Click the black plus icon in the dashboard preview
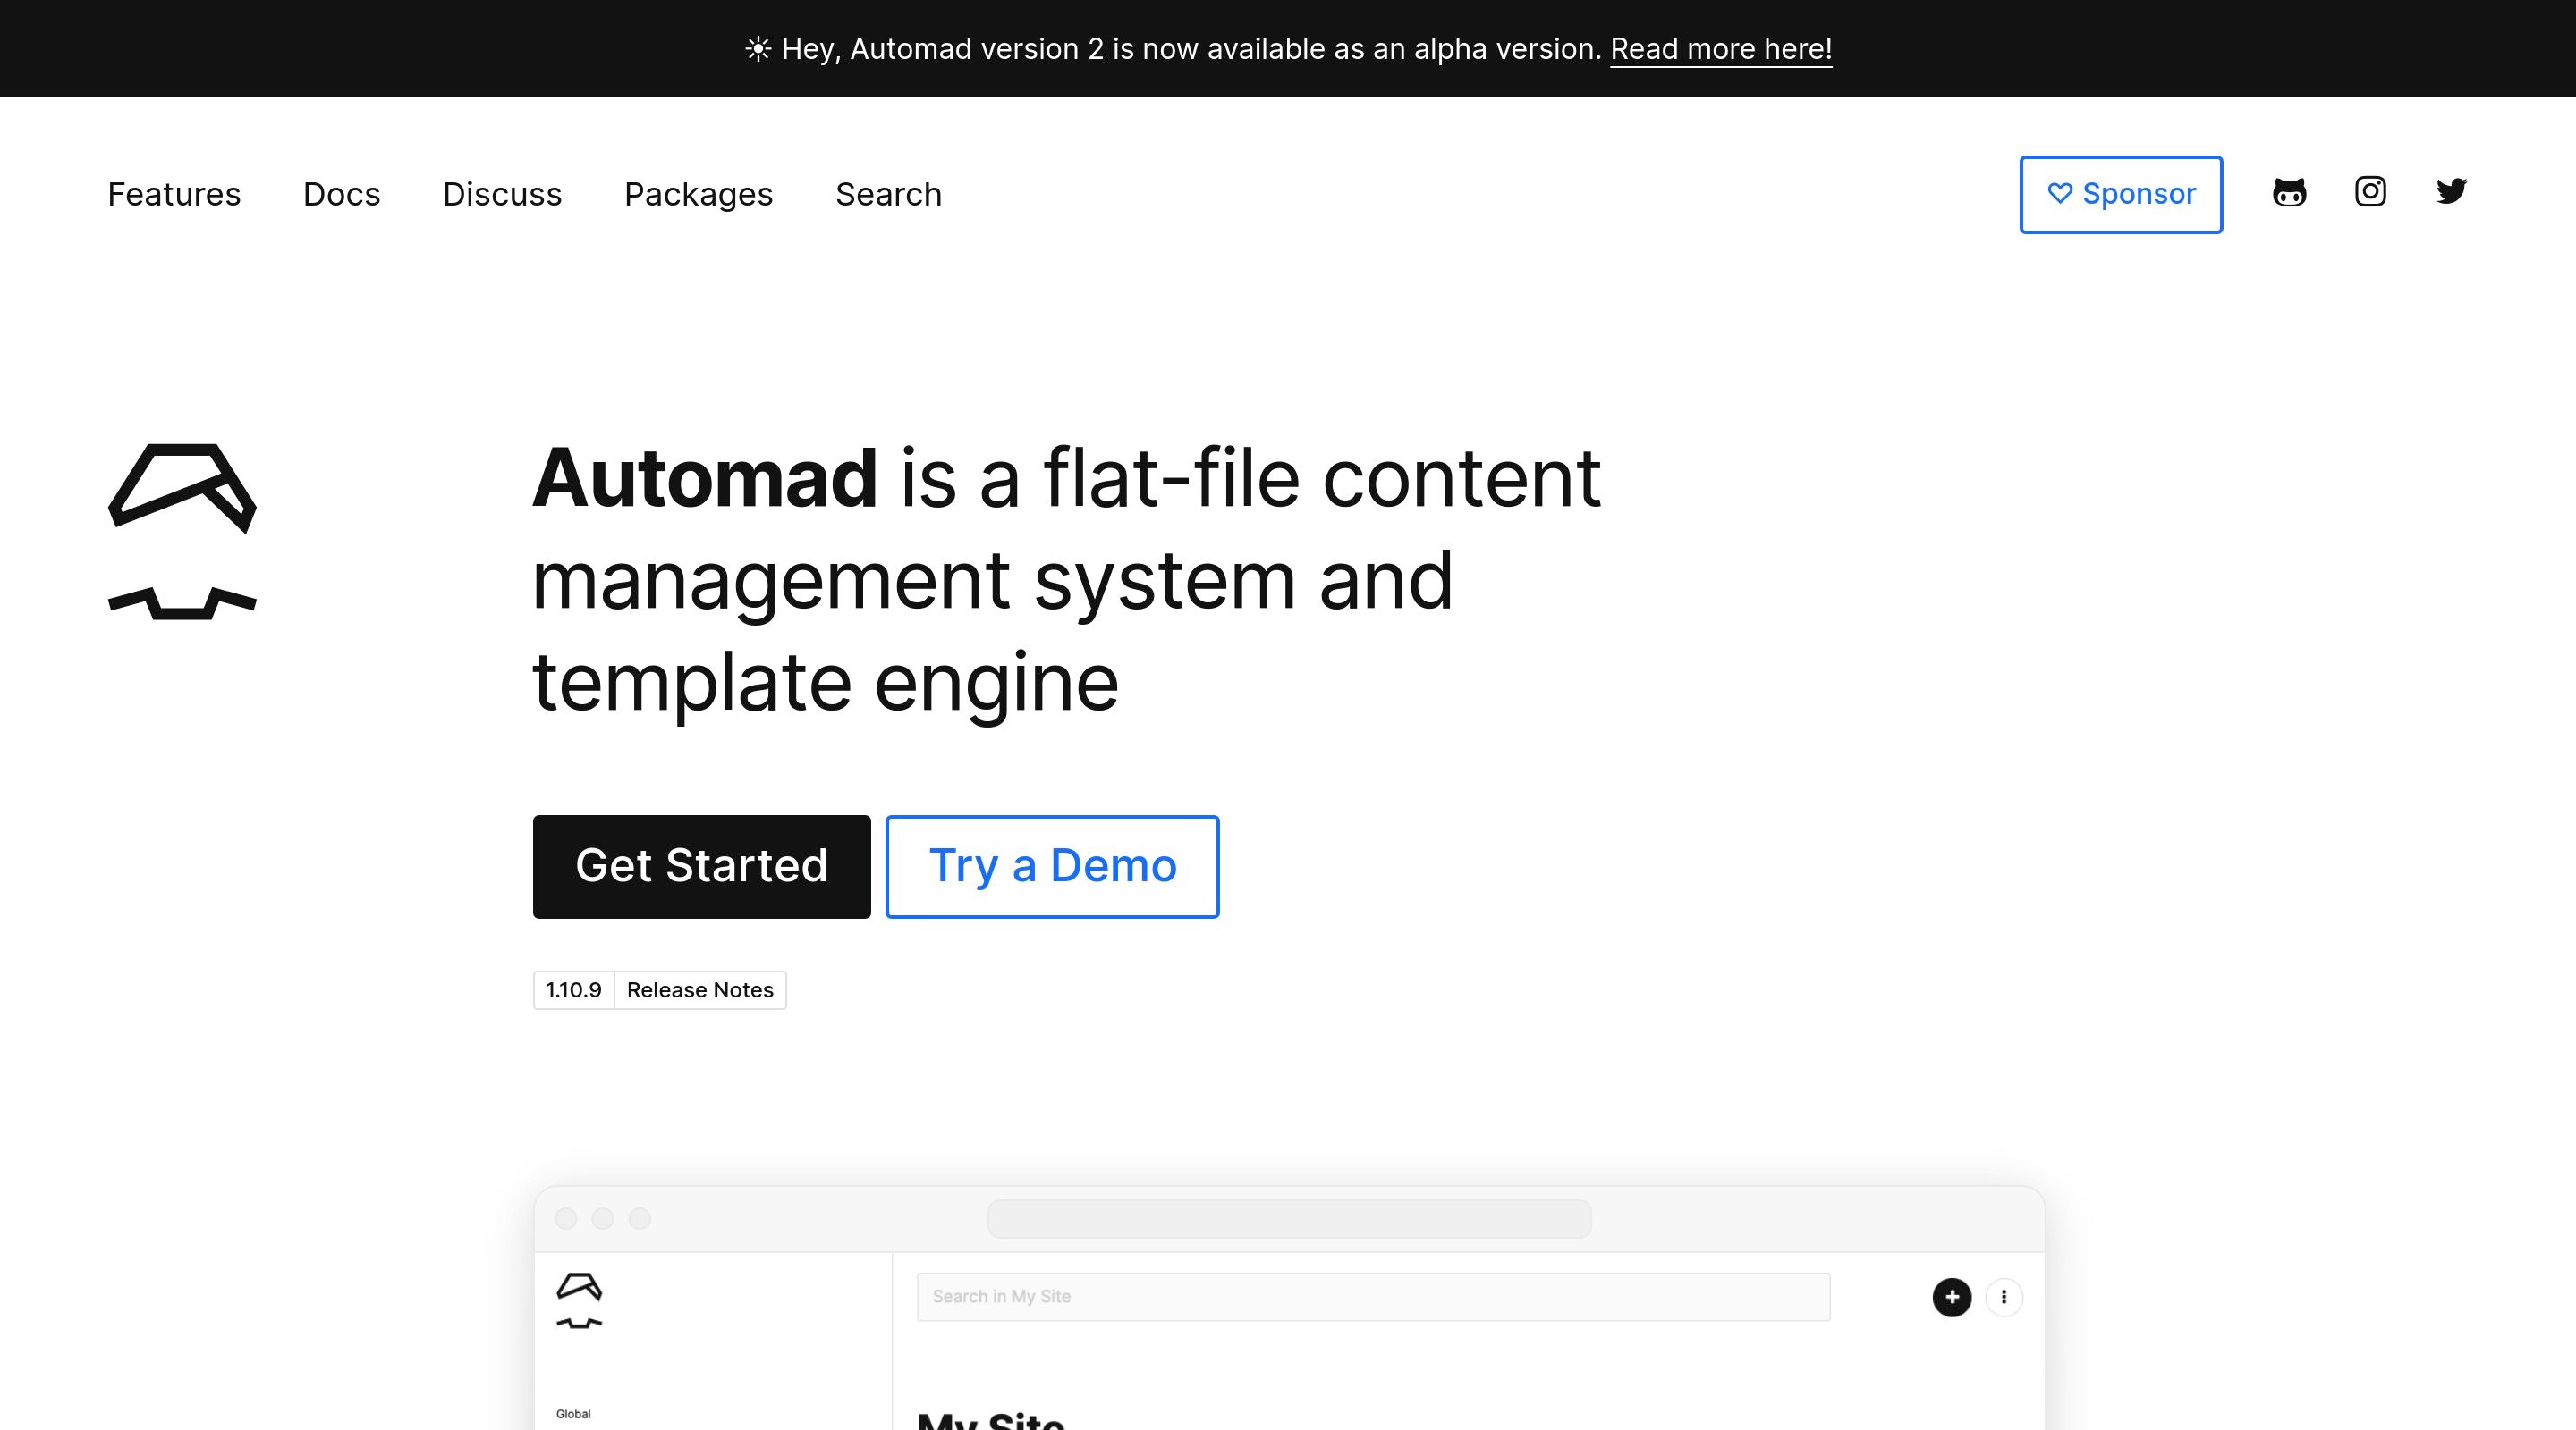Screen dimensions: 2576x1430 [x=1951, y=1297]
